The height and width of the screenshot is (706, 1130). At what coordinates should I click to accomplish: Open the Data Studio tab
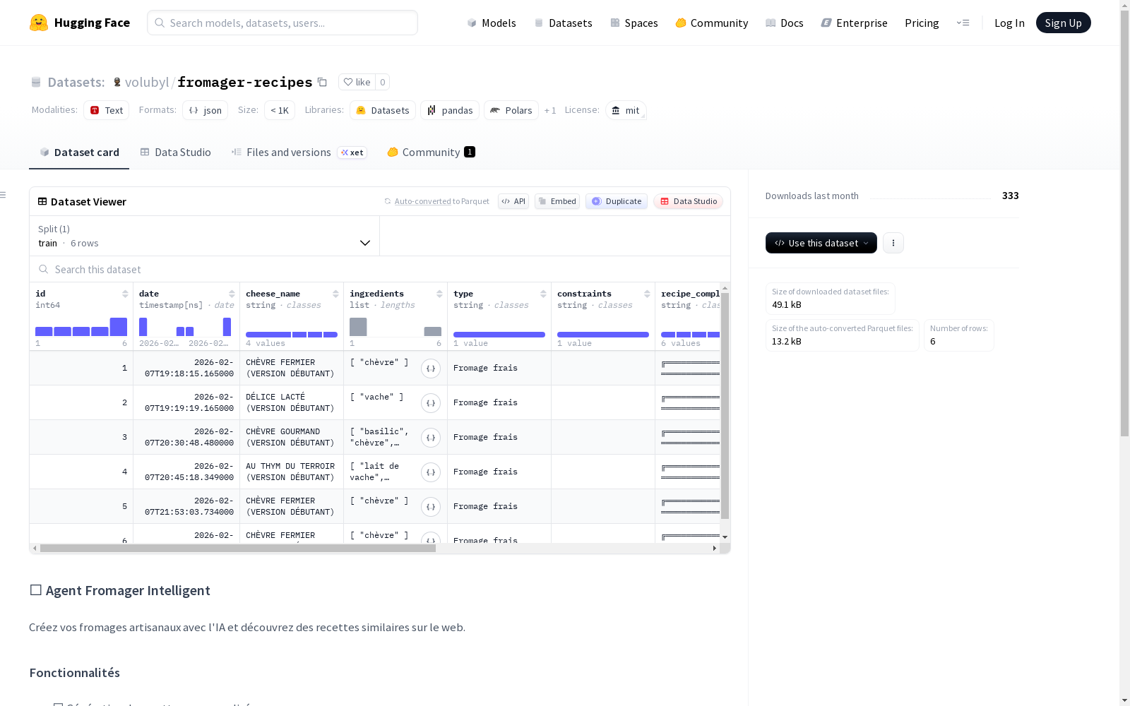(176, 152)
